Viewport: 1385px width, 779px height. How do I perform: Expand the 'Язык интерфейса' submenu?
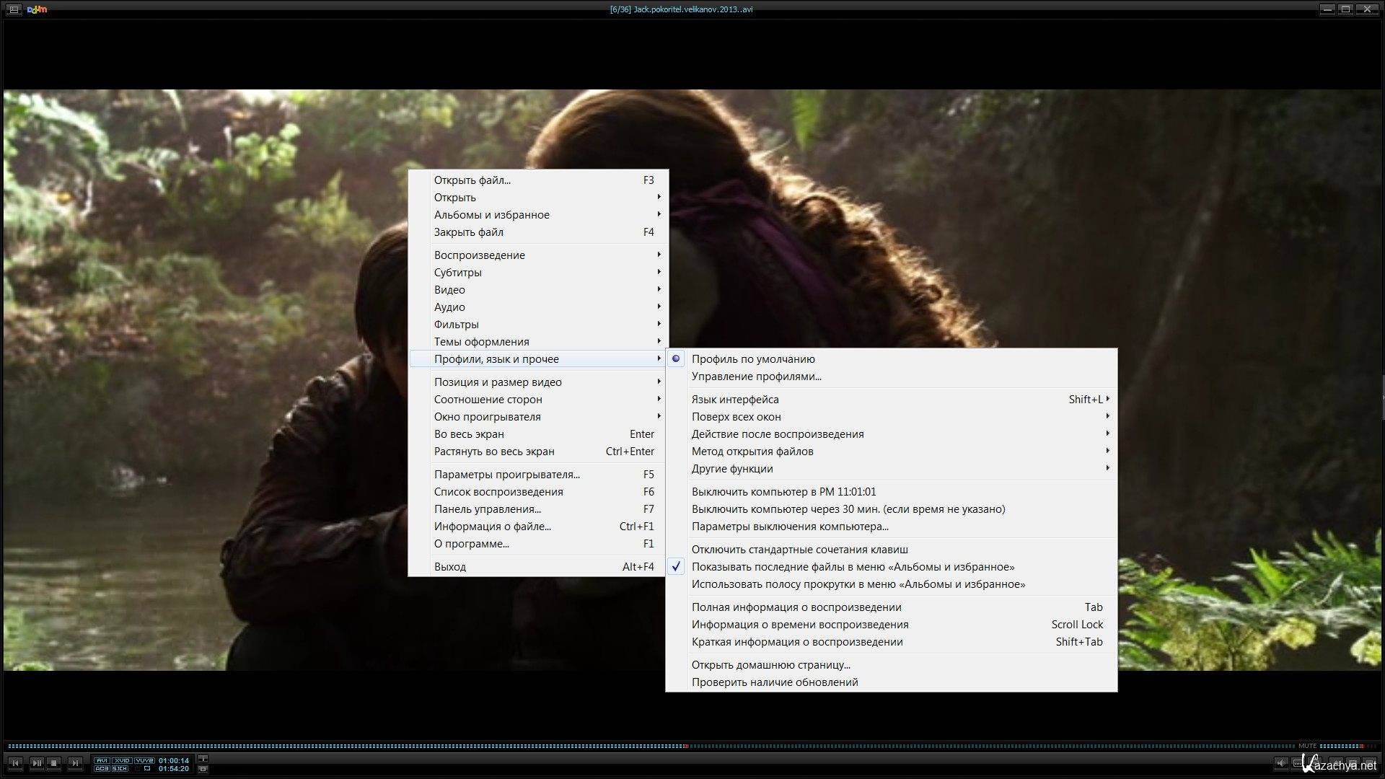(735, 400)
